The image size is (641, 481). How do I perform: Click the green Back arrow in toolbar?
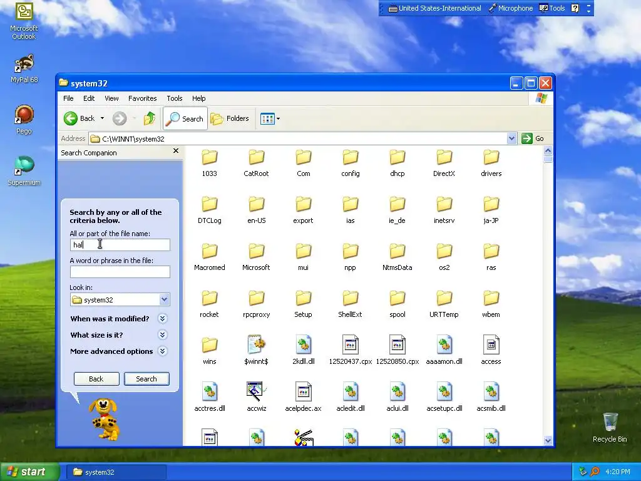[x=71, y=118]
